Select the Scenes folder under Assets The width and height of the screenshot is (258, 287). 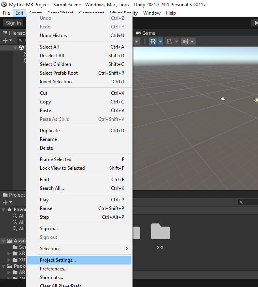[19, 247]
